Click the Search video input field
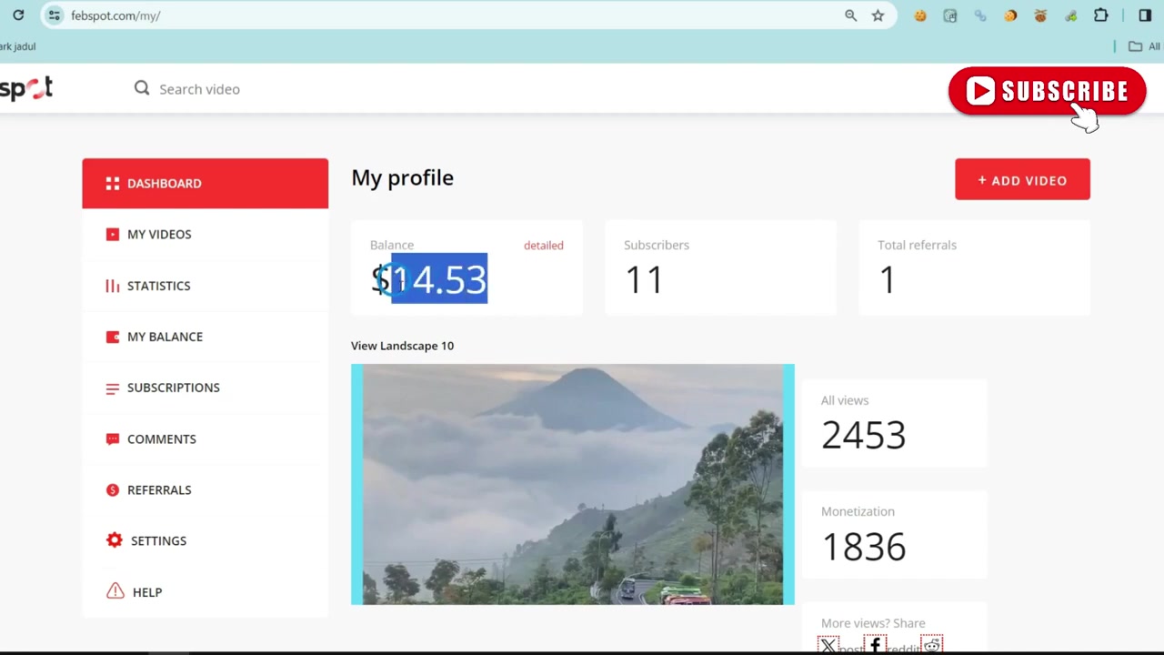The image size is (1164, 655). pyautogui.click(x=364, y=88)
